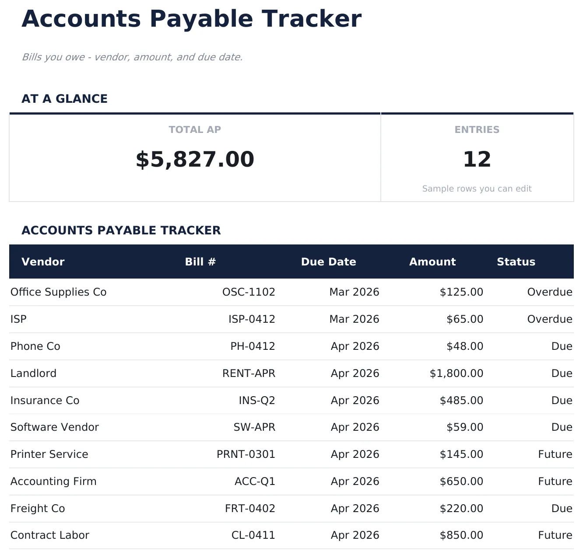Sort by the Amount column header
This screenshot has width=583, height=558.
[x=432, y=262]
